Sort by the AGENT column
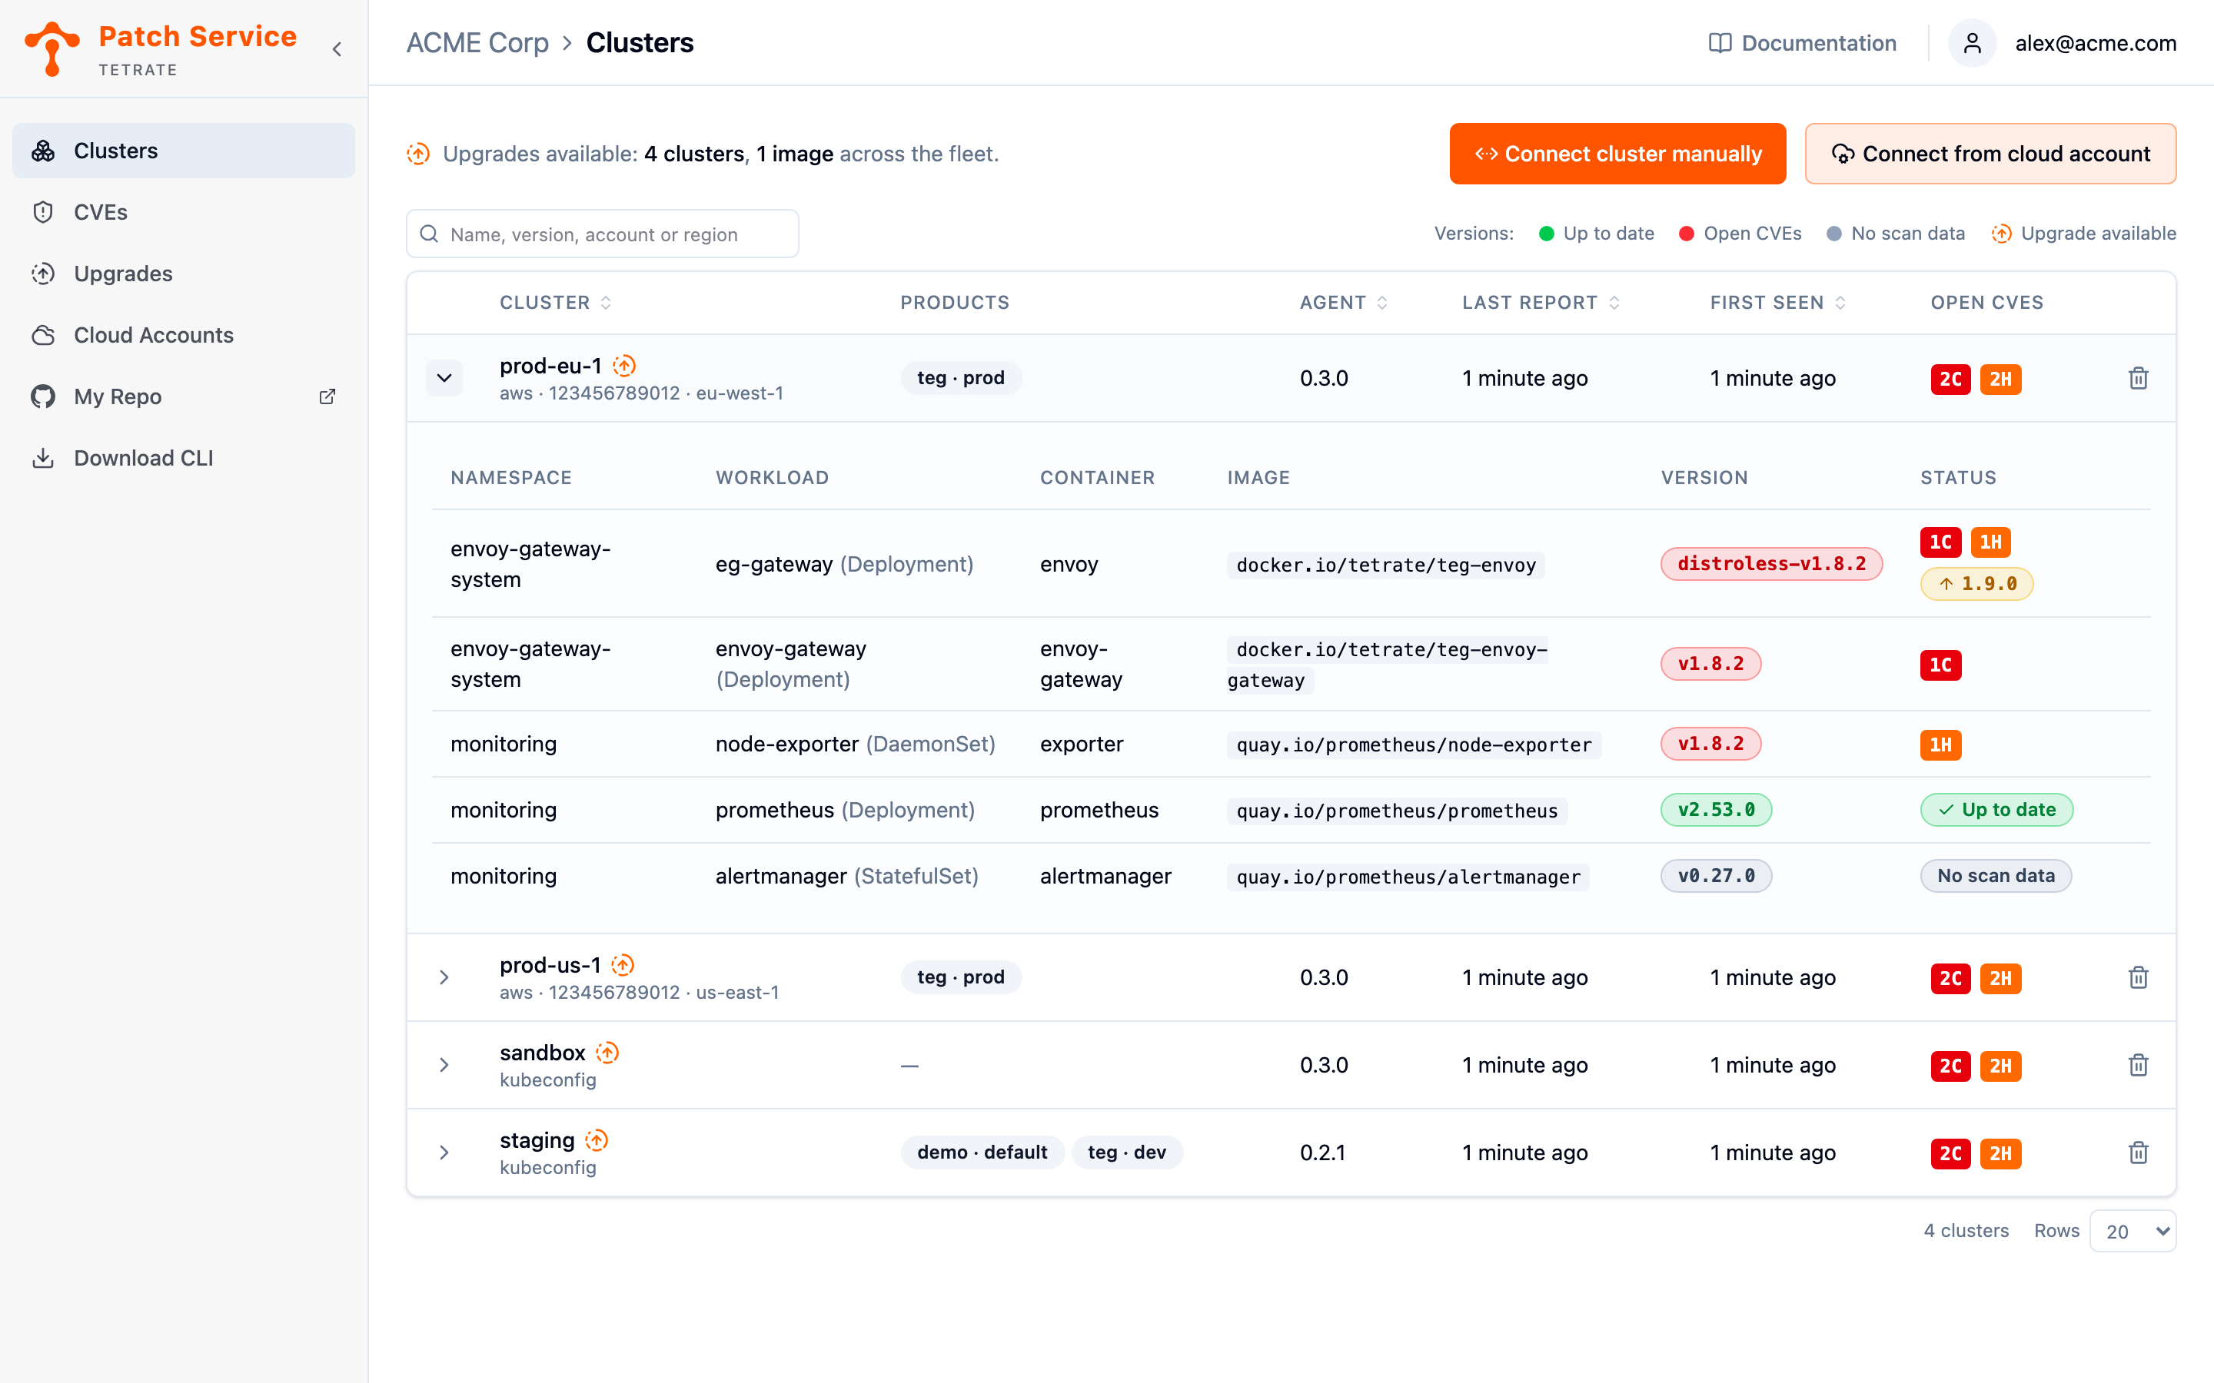The height and width of the screenshot is (1383, 2214). pos(1344,303)
